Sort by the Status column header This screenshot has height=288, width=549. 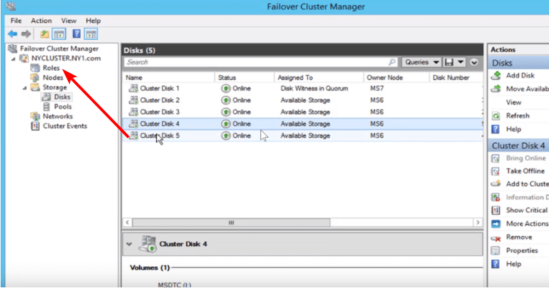(x=245, y=77)
